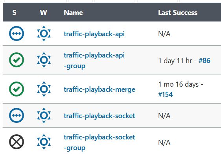This screenshot has width=221, height=154.
Task: Click the weather icon for traffic-playback-api-group
Action: click(44, 60)
